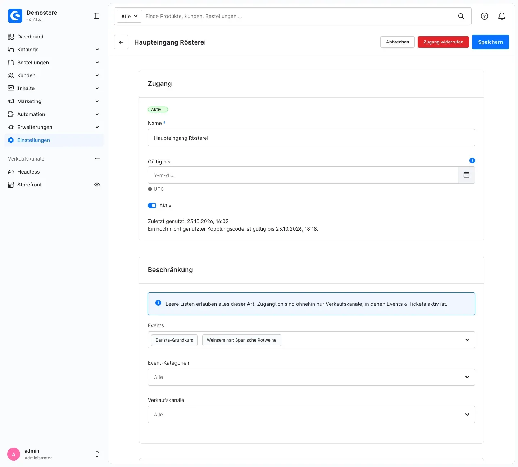The width and height of the screenshot is (518, 467).
Task: Toggle the Aktiv switch
Action: click(x=152, y=205)
